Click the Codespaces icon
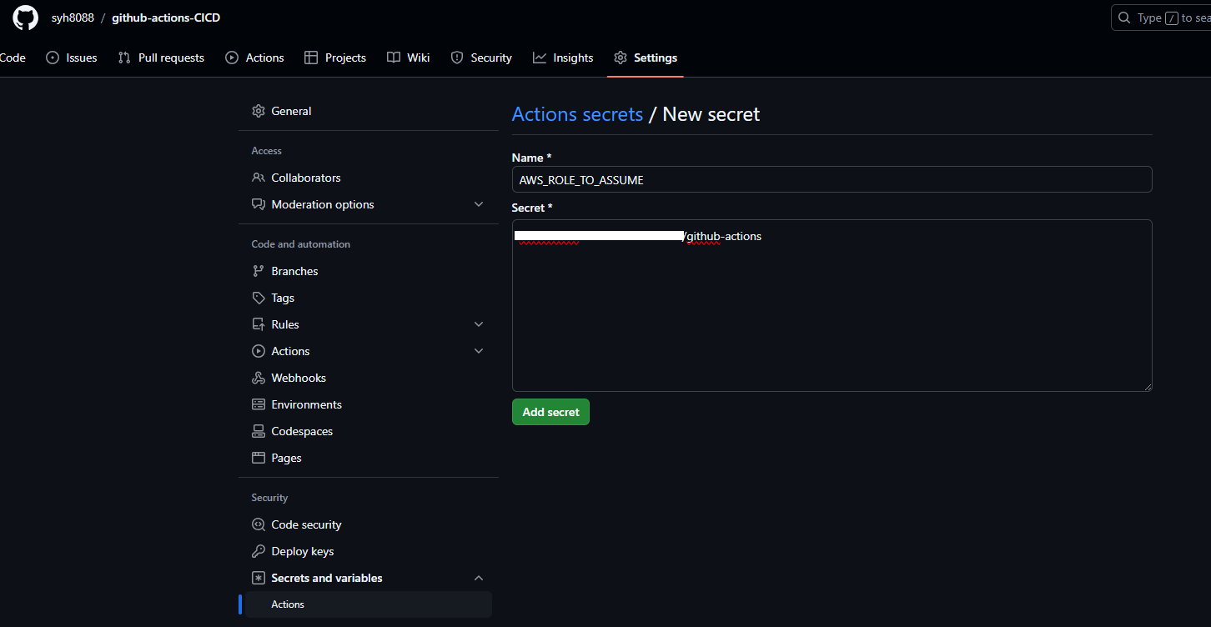1211x627 pixels. click(x=259, y=431)
